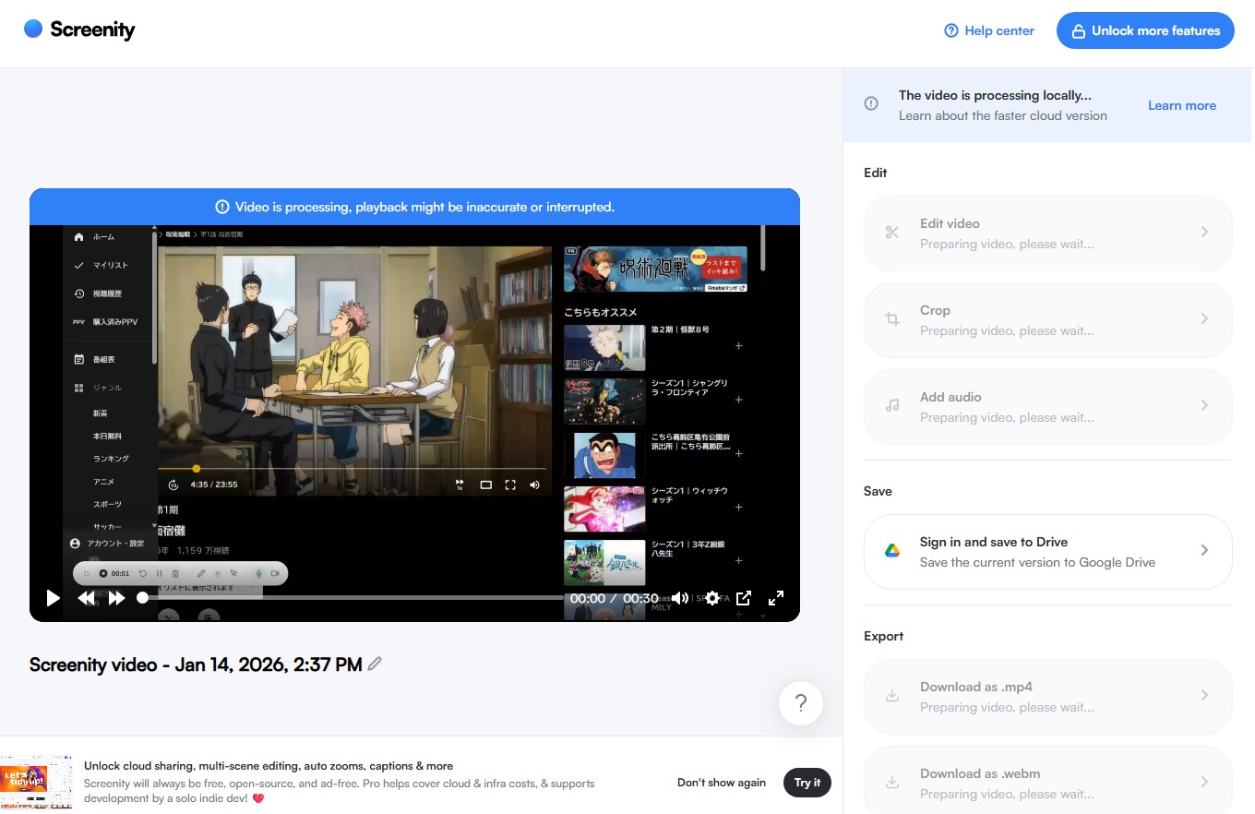Click the download icon next to Download as .mp4
This screenshot has width=1255, height=814.
[890, 697]
